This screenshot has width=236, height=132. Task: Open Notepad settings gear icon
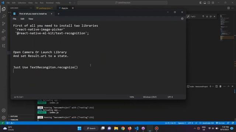[182, 19]
